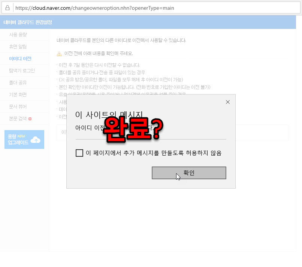Select 아이디 이전 menu item

click(x=20, y=58)
